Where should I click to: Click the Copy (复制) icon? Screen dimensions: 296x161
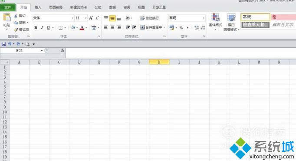[16, 23]
